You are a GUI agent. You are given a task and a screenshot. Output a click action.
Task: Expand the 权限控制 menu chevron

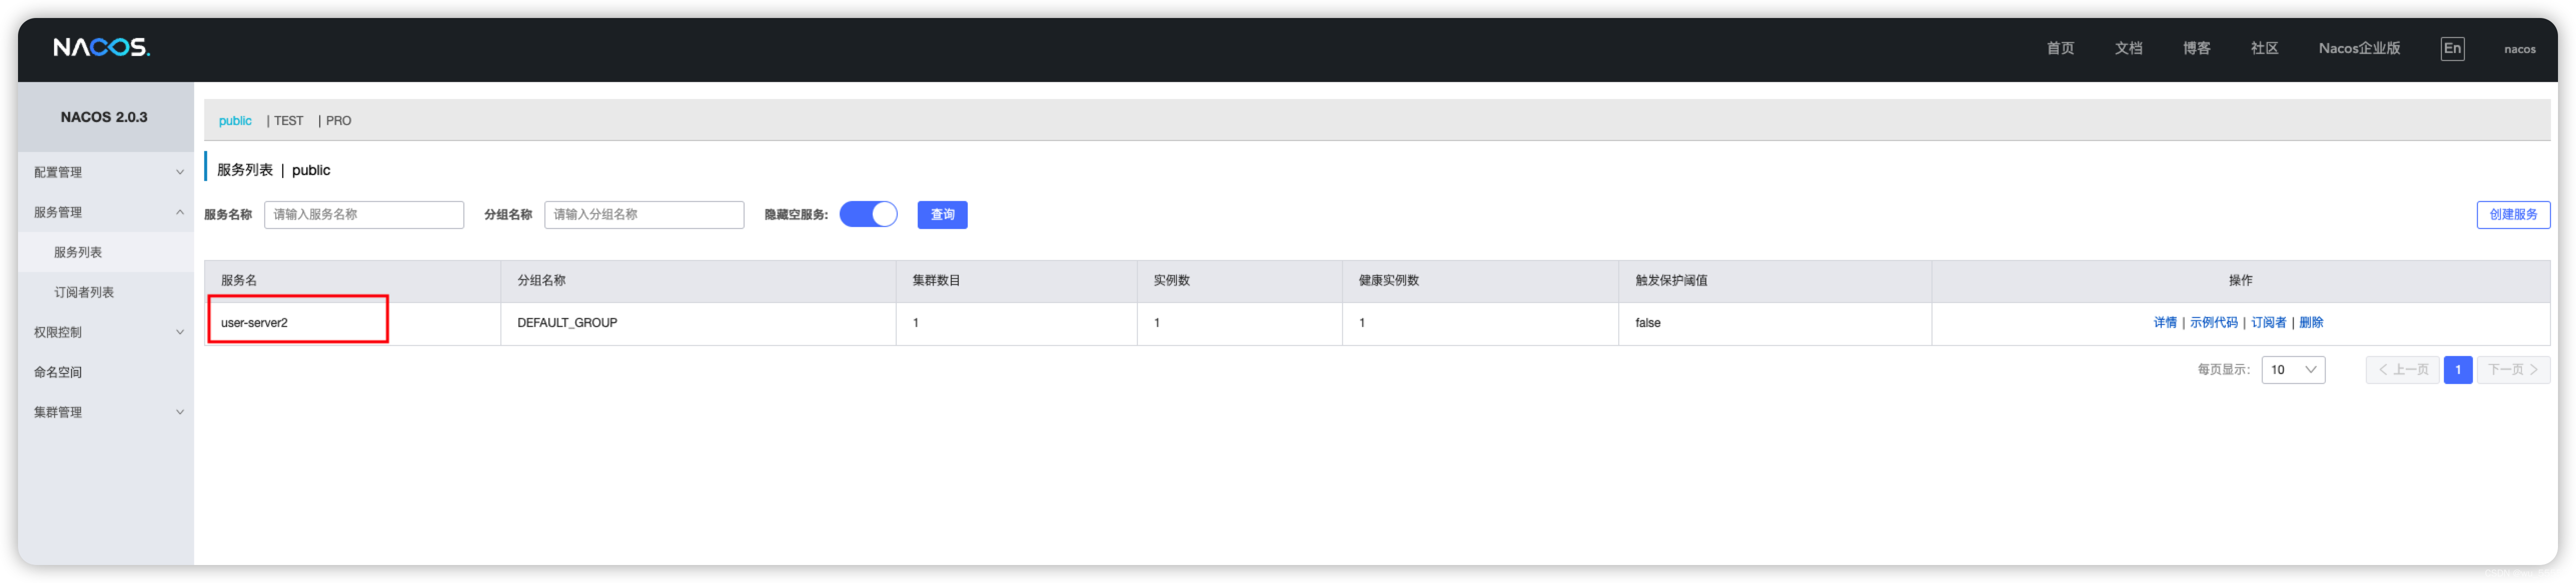(x=180, y=332)
